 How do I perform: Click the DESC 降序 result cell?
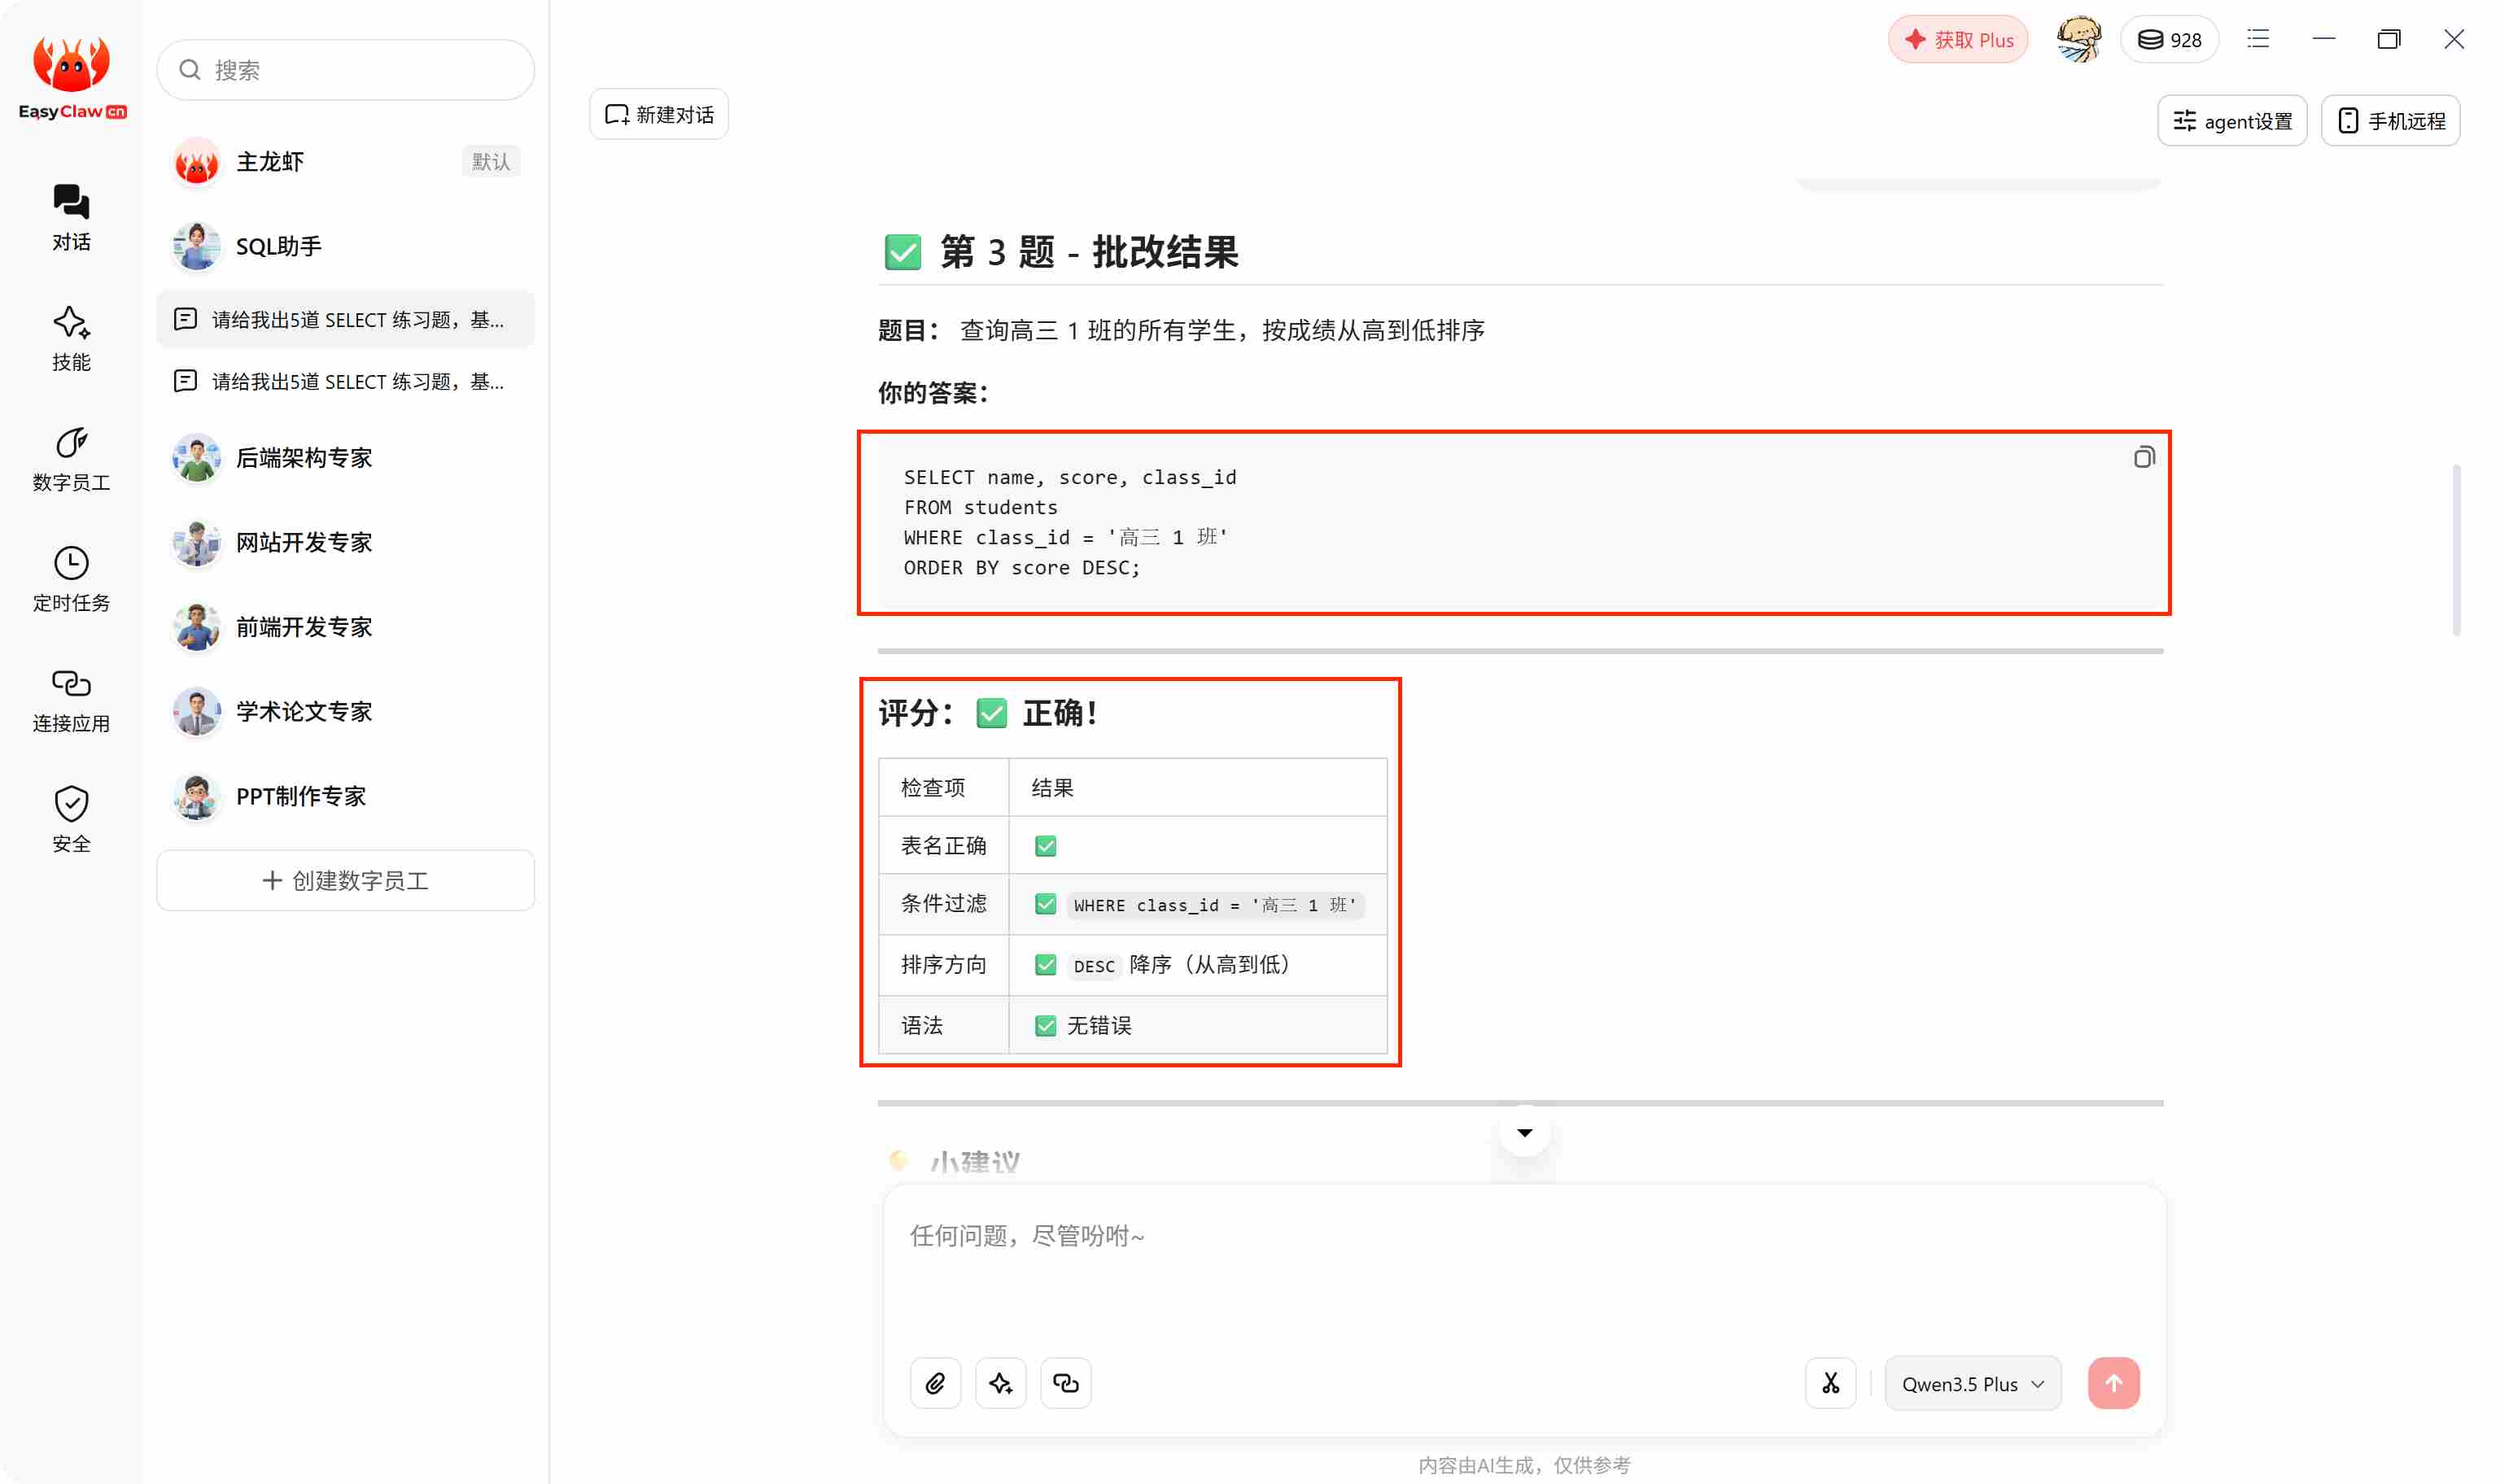(1197, 964)
